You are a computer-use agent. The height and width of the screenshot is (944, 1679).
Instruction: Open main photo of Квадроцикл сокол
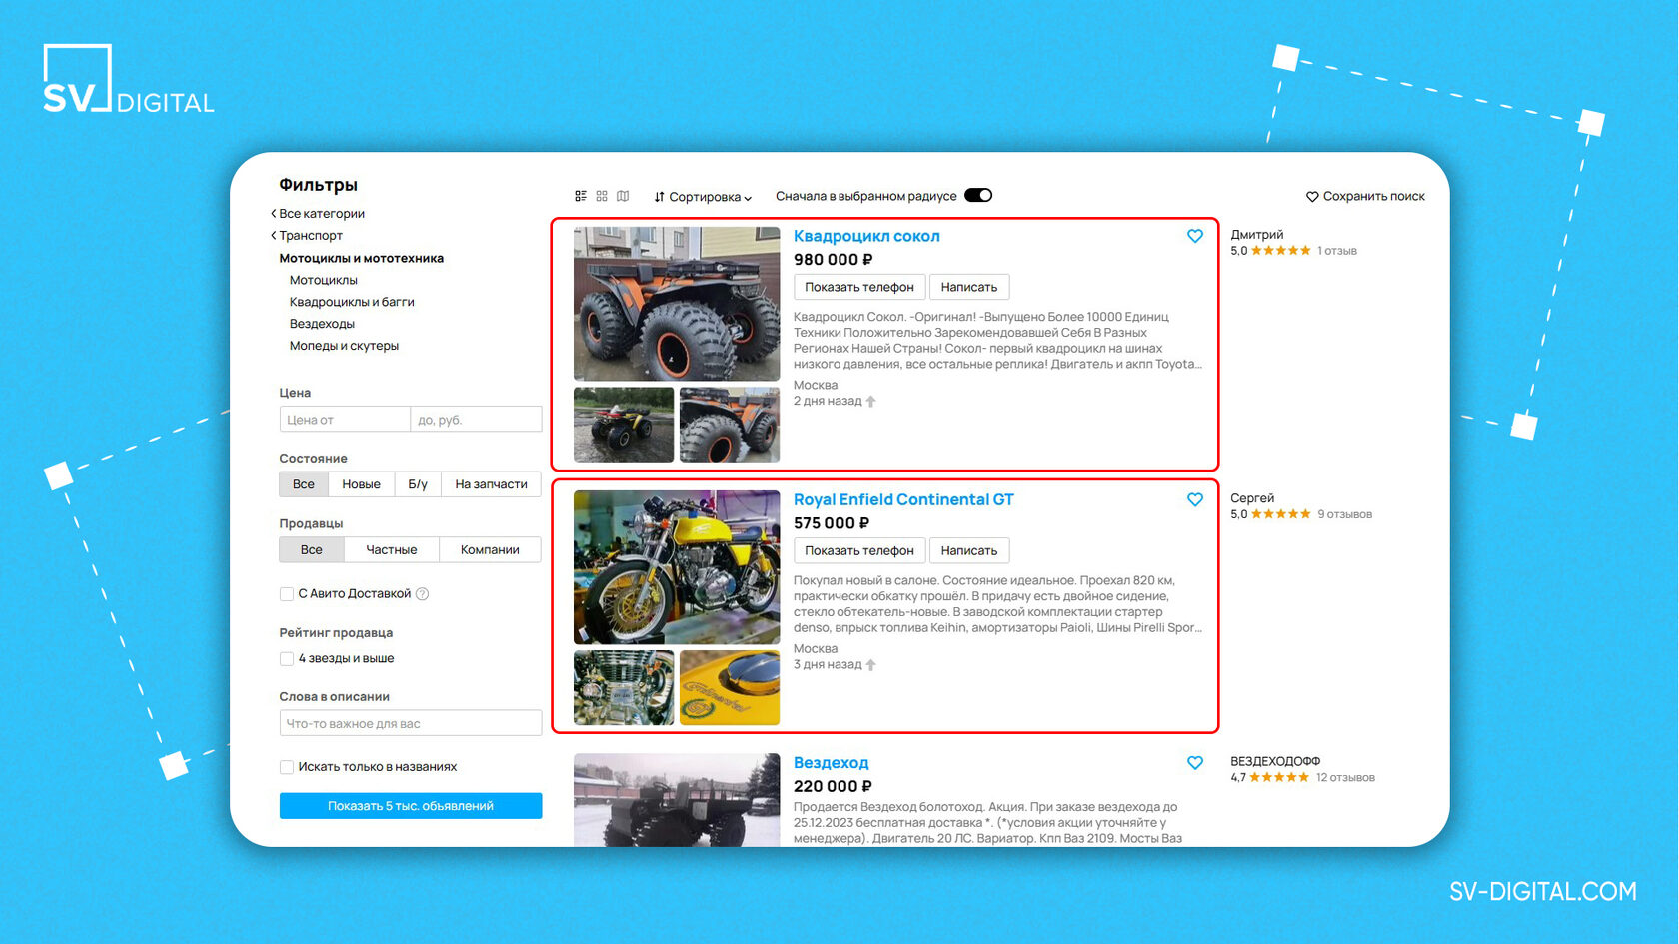click(x=677, y=304)
